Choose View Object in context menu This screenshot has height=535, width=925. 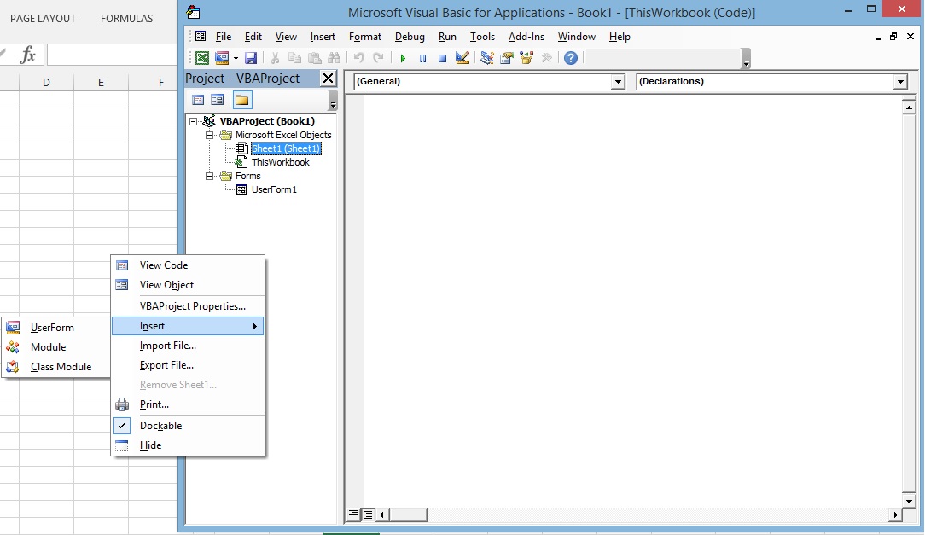(188, 285)
